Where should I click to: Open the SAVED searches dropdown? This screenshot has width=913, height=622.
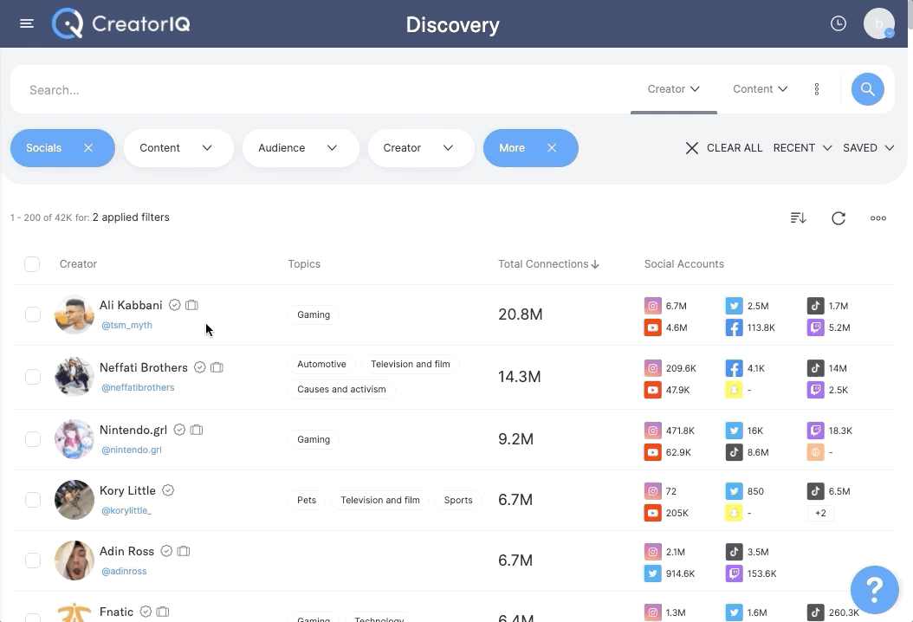(868, 148)
